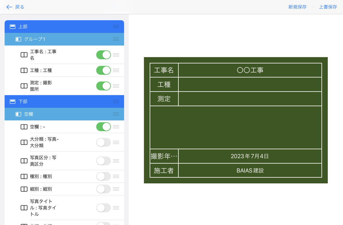Click BAIAS建設 value cell
Image resolution: width=343 pixels, height=225 pixels.
[x=250, y=170]
